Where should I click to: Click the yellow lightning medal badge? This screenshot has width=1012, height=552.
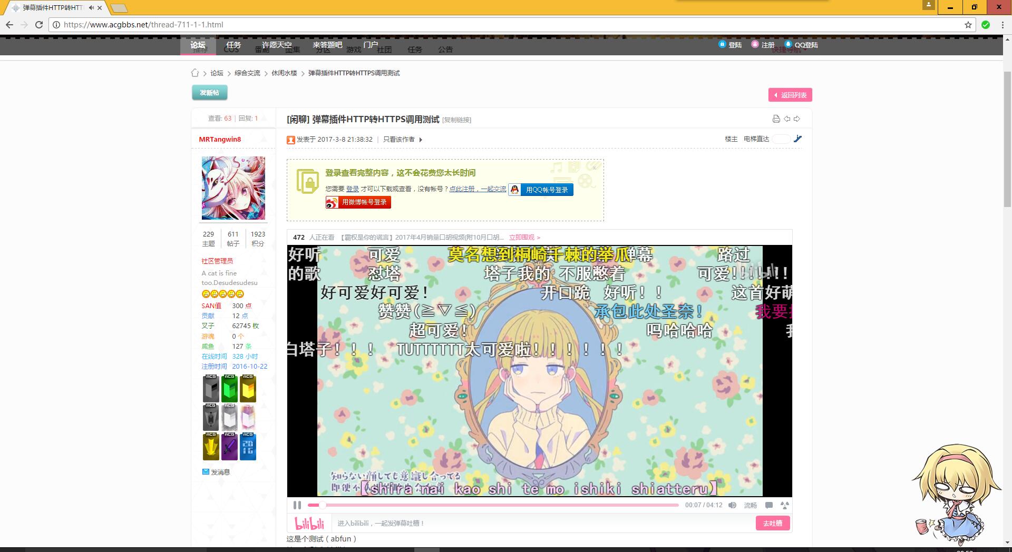[x=211, y=446]
